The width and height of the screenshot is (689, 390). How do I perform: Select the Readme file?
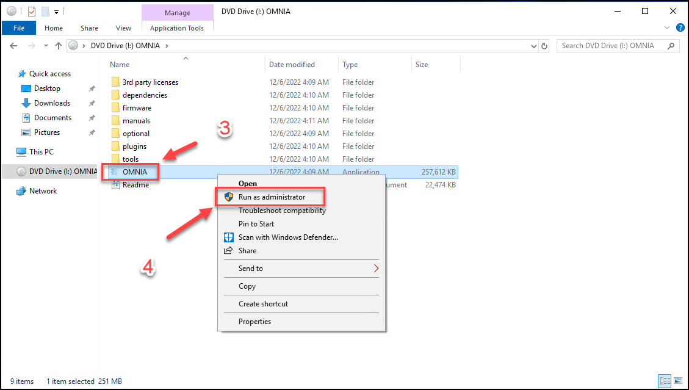(x=135, y=185)
